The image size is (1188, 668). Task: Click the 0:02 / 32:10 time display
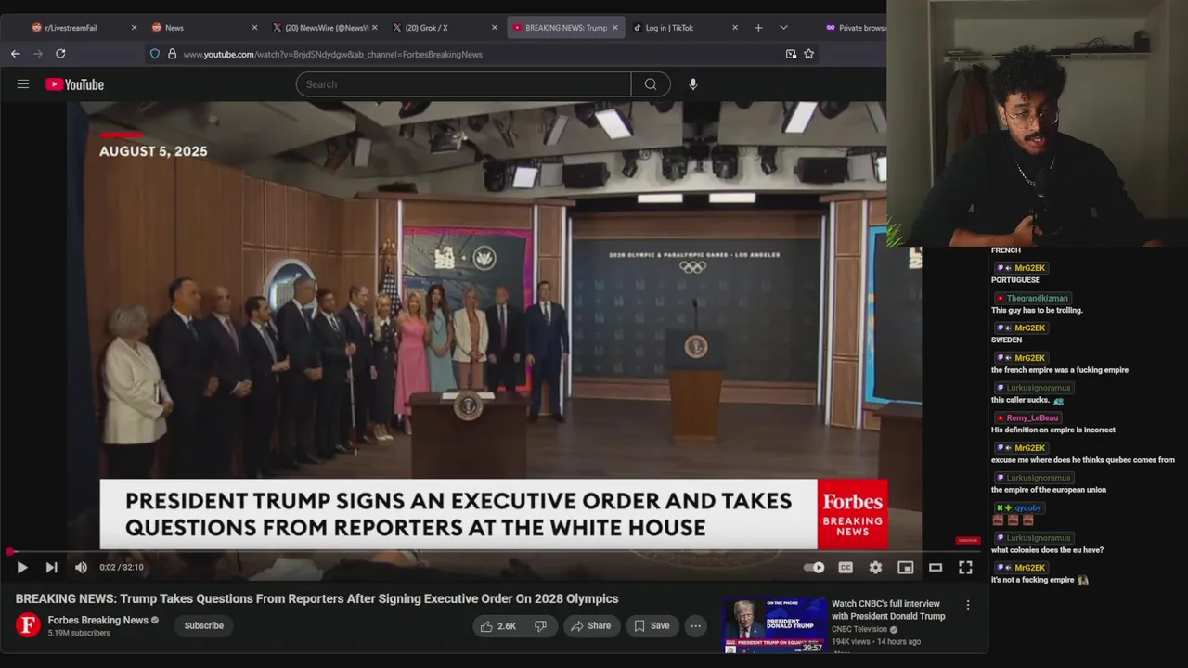[x=122, y=567]
